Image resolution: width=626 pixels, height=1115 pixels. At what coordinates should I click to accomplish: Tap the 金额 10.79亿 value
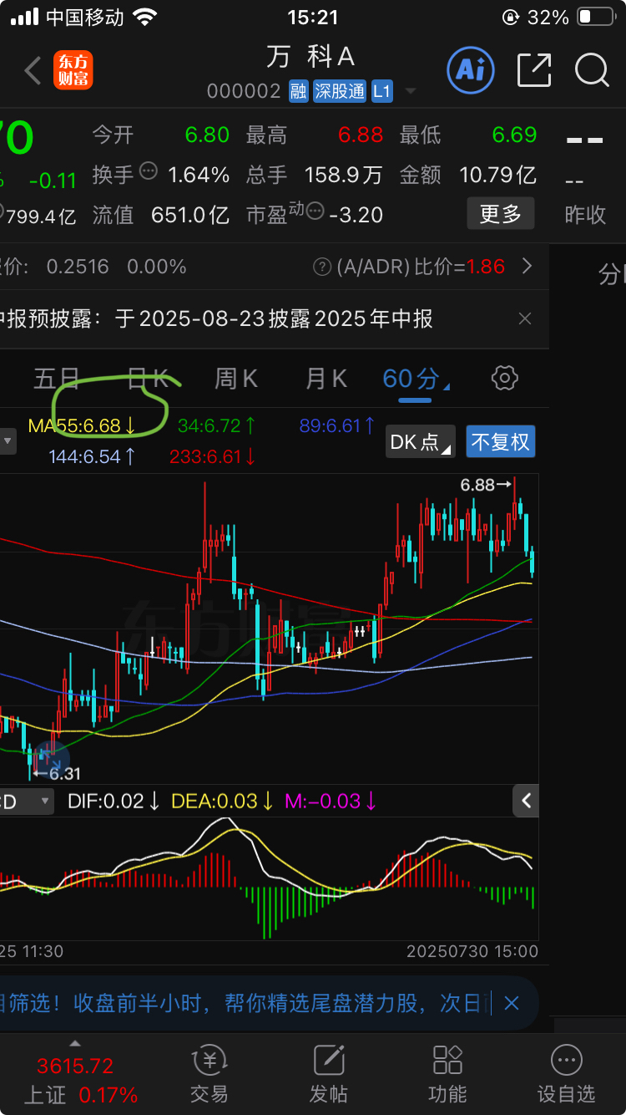pyautogui.click(x=497, y=175)
